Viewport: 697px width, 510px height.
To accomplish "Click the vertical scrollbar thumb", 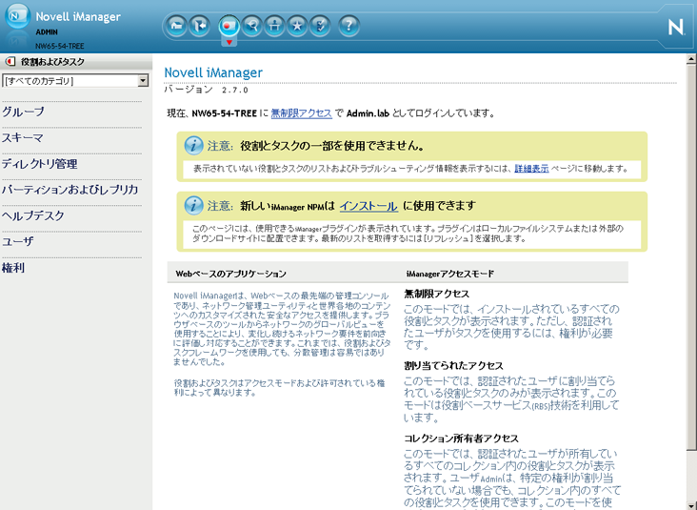I will point(691,257).
